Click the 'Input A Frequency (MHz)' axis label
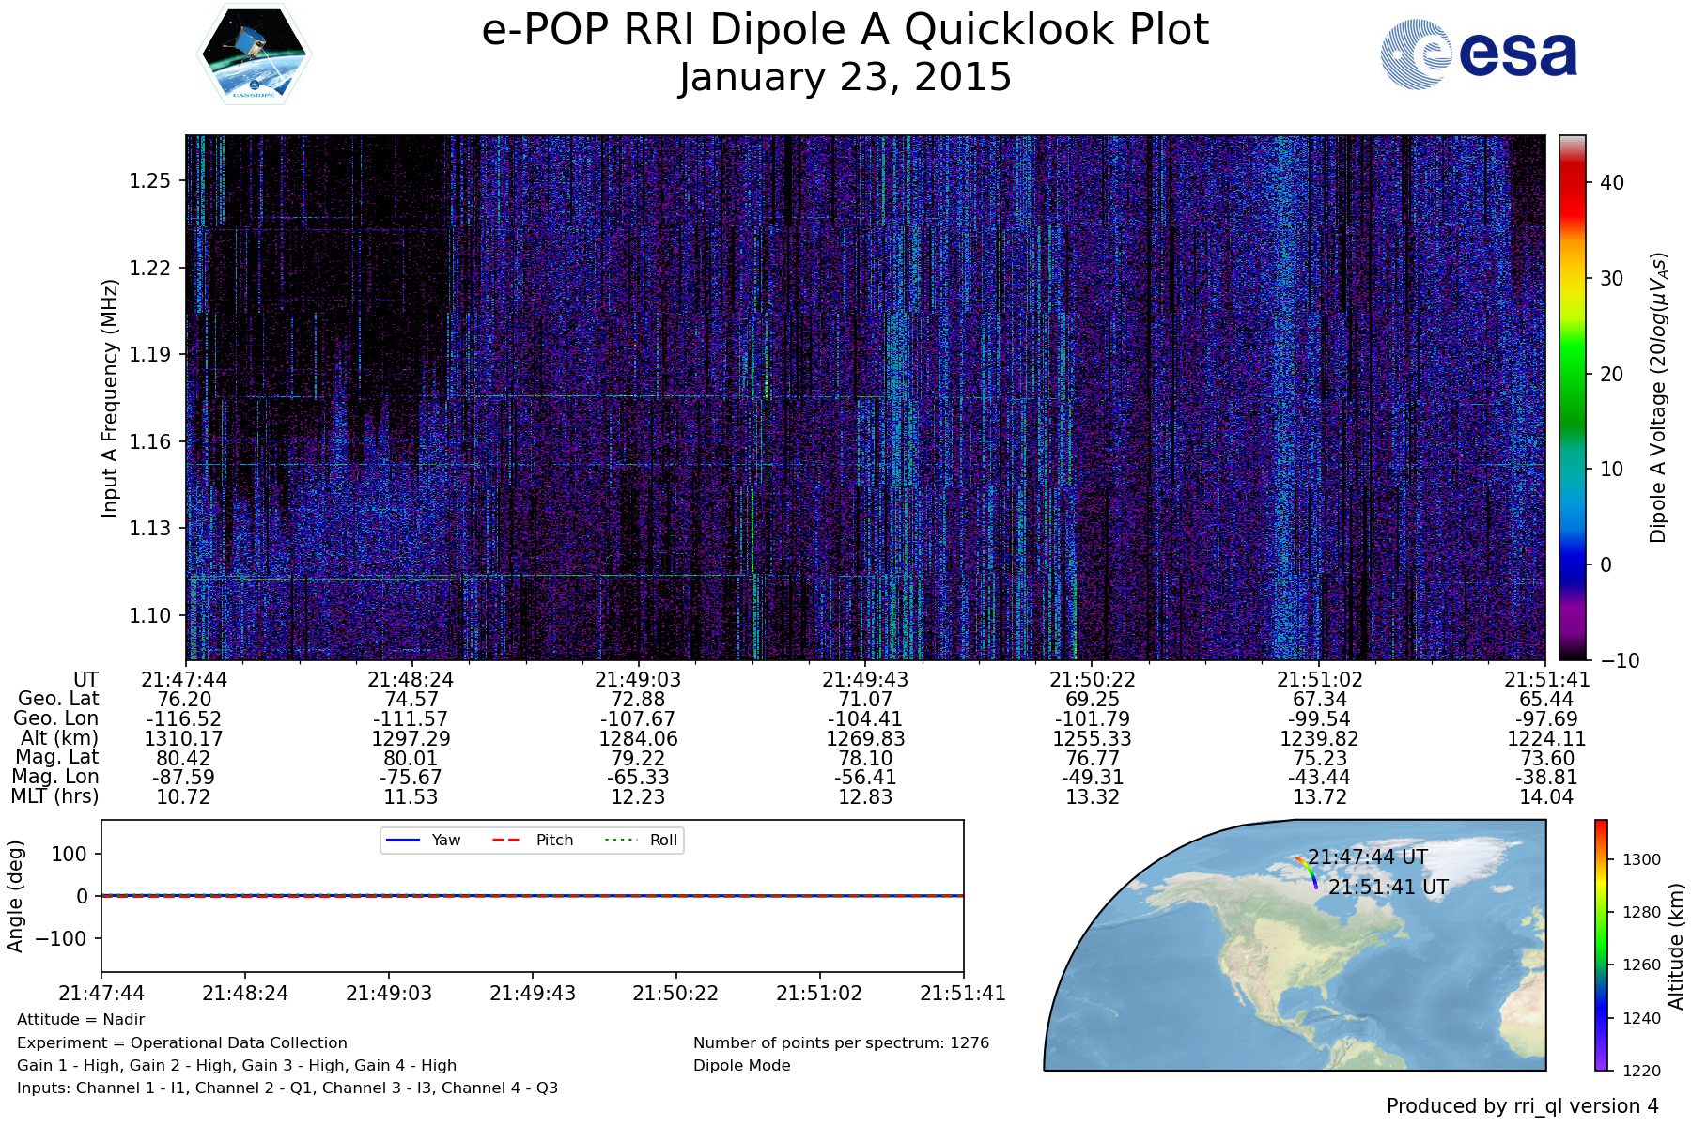 [x=110, y=397]
